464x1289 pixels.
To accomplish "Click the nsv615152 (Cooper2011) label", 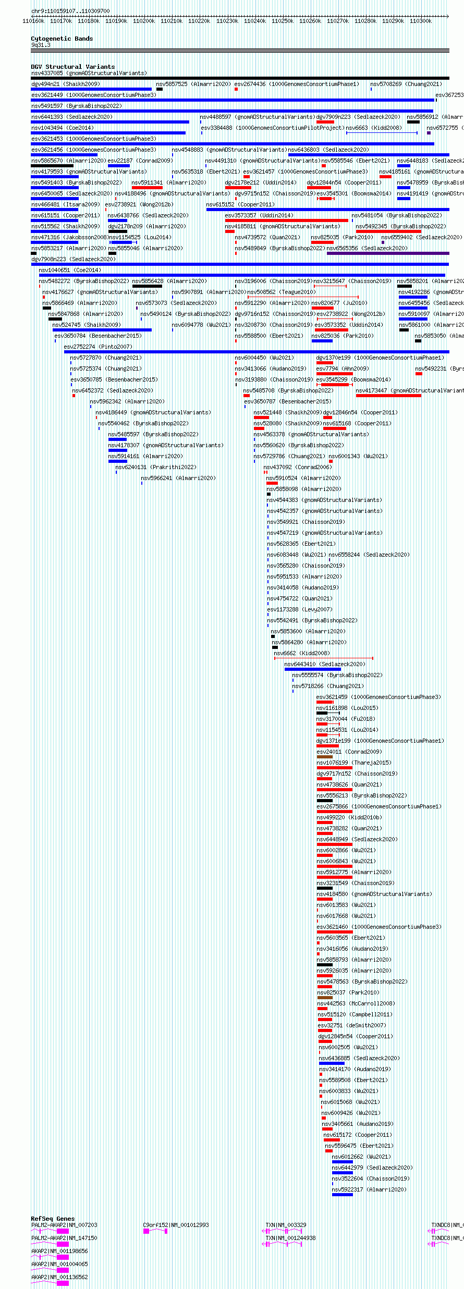I will coord(240,204).
